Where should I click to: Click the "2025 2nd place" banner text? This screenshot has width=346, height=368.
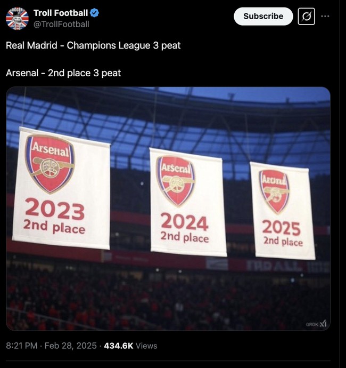coord(282,233)
